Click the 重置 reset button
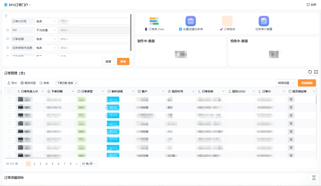 108,62
